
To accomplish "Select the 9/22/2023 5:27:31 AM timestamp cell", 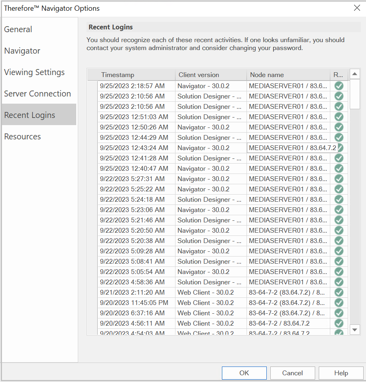I will [137, 179].
